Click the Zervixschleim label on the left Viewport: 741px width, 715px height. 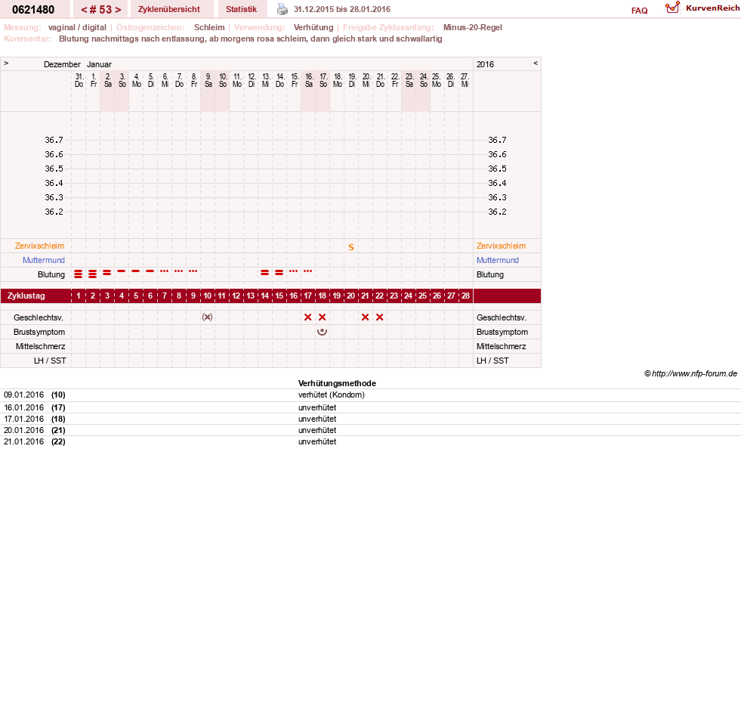pos(39,246)
